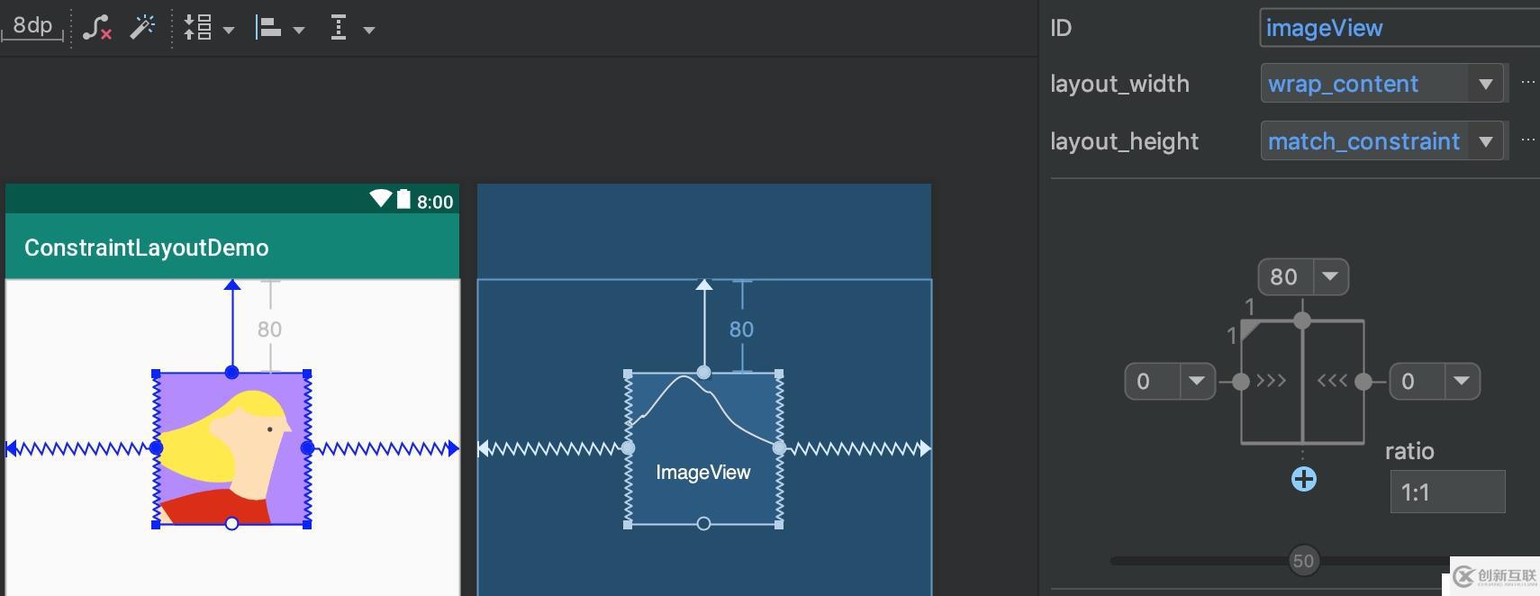
Task: Click the Infer Constraints magic wand
Action: point(142,29)
